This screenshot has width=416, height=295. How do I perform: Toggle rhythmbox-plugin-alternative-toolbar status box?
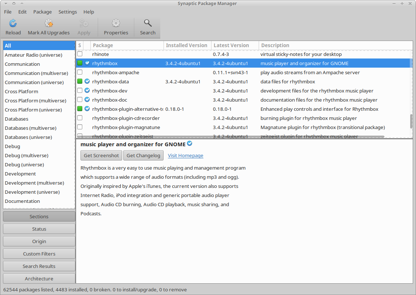[80, 109]
